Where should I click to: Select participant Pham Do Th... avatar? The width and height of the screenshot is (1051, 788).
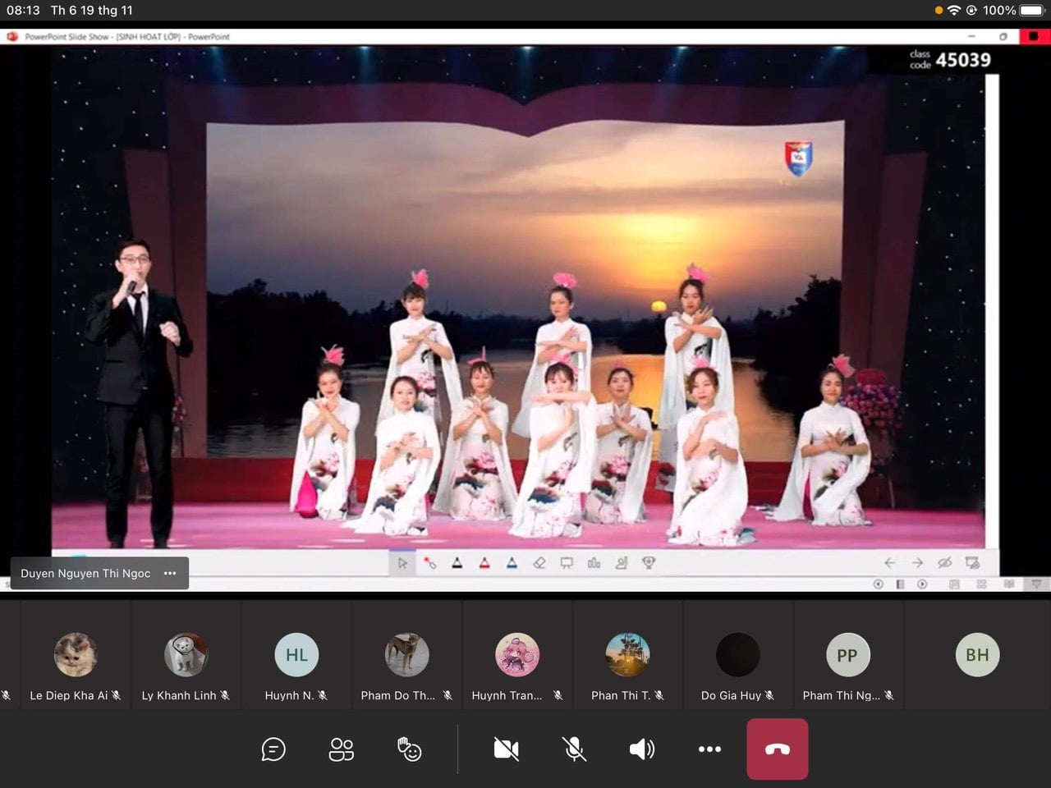point(406,654)
